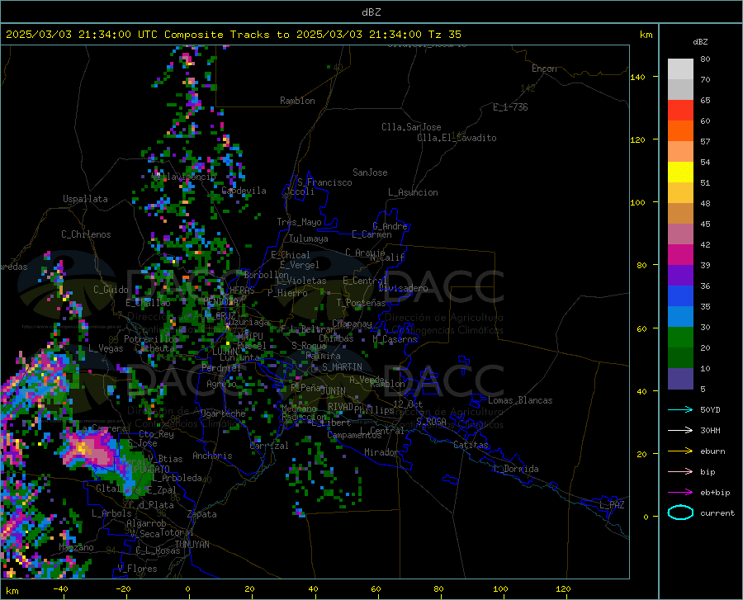
Task: Pick the gold 48-51 dBZ swatch
Action: point(680,193)
